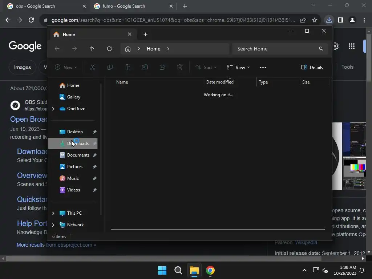
Task: Expand Network tree node
Action: click(x=53, y=225)
